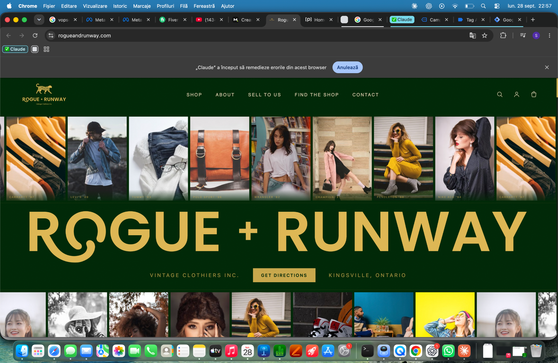
Task: Open System Settings from the dock
Action: pos(344,351)
